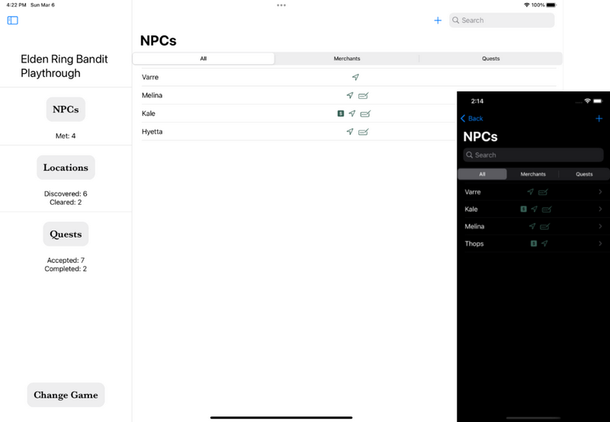Click the iPad battery status icon
Viewport: 610px width, 422px height.
[x=551, y=5]
